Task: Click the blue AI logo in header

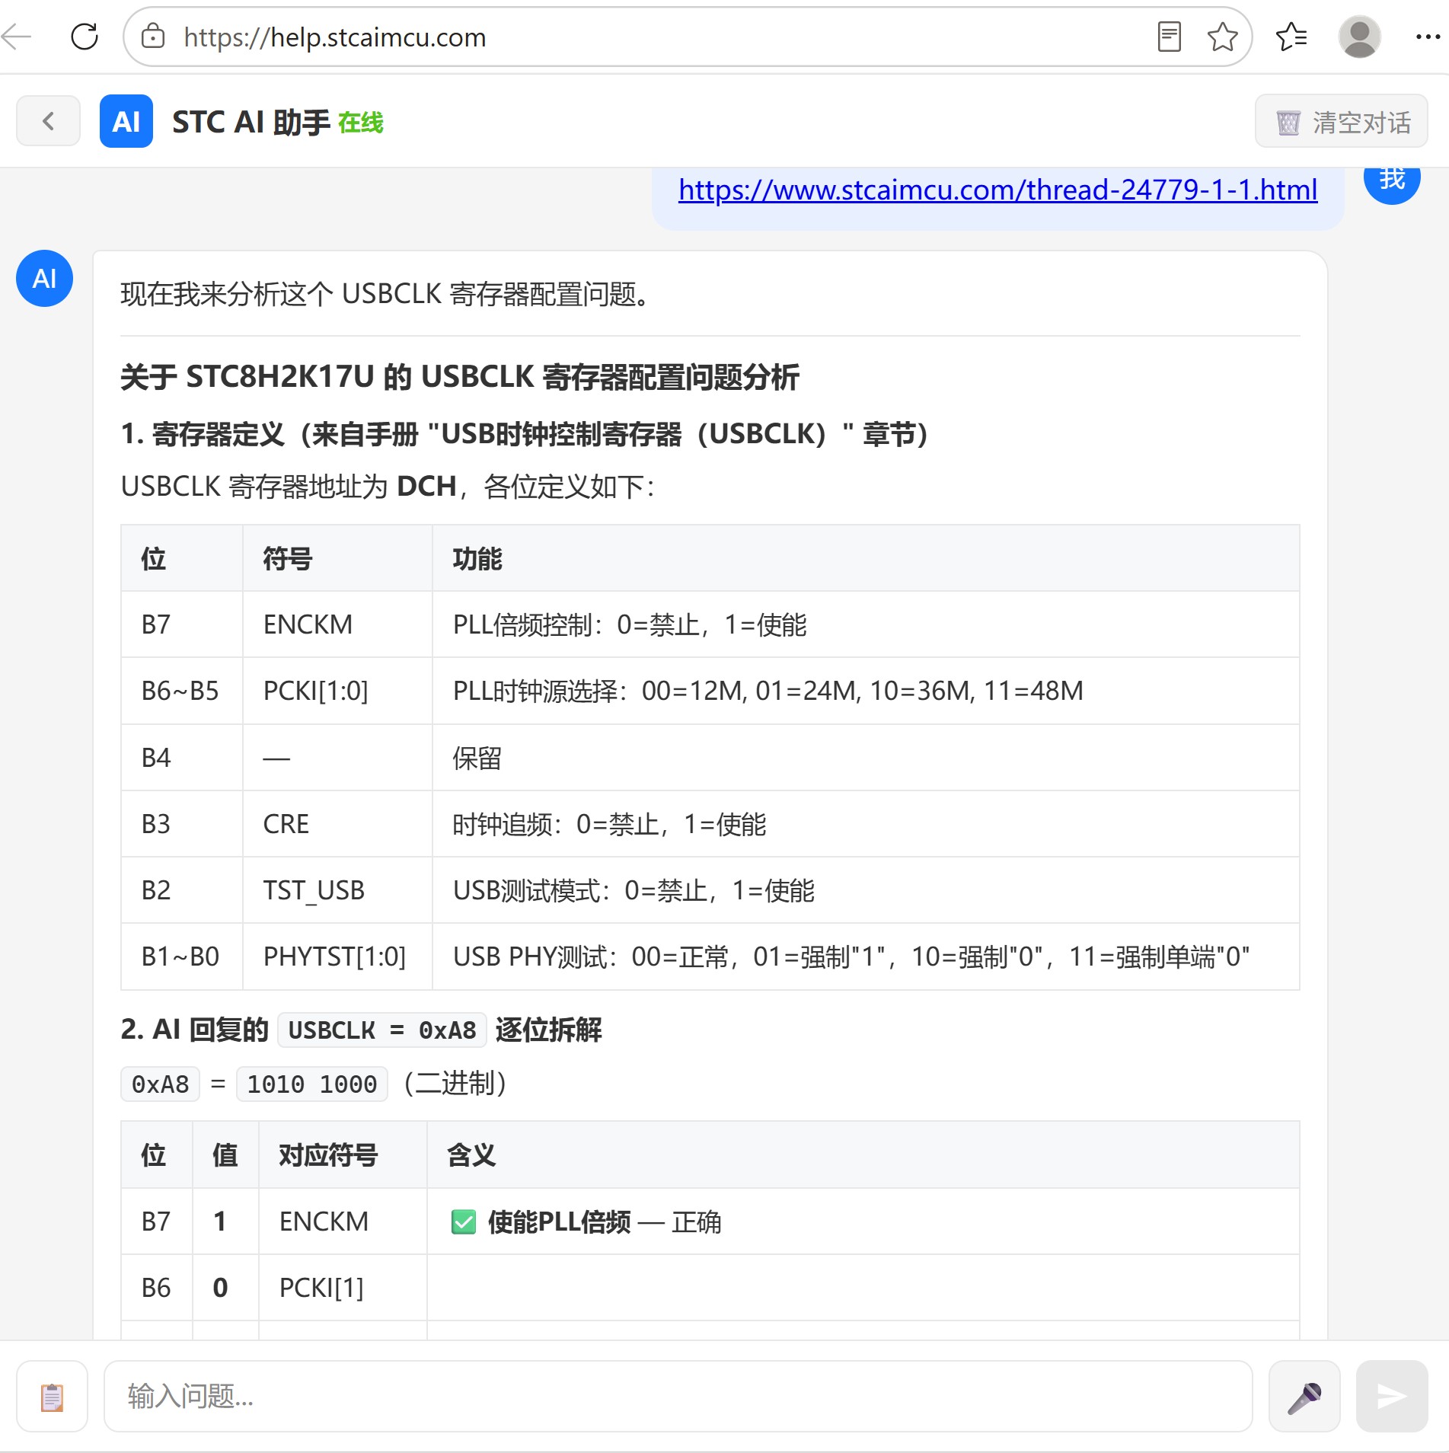Action: pyautogui.click(x=126, y=121)
